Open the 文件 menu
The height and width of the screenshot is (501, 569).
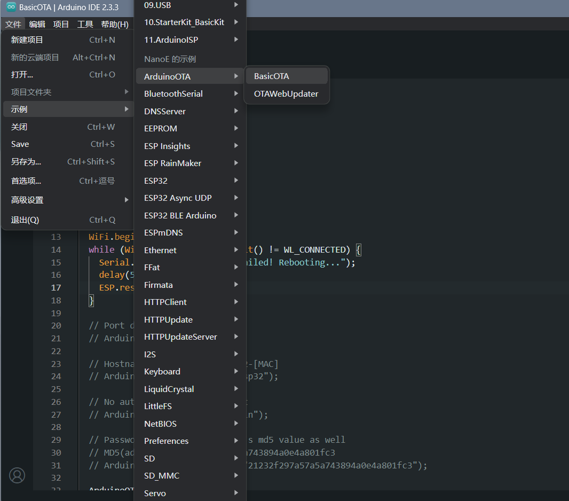point(13,25)
